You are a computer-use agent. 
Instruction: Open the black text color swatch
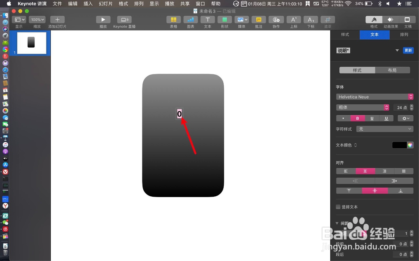click(x=399, y=145)
